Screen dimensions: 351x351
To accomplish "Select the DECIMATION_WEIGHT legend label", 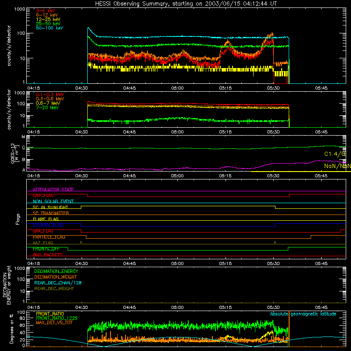I will (x=56, y=277).
